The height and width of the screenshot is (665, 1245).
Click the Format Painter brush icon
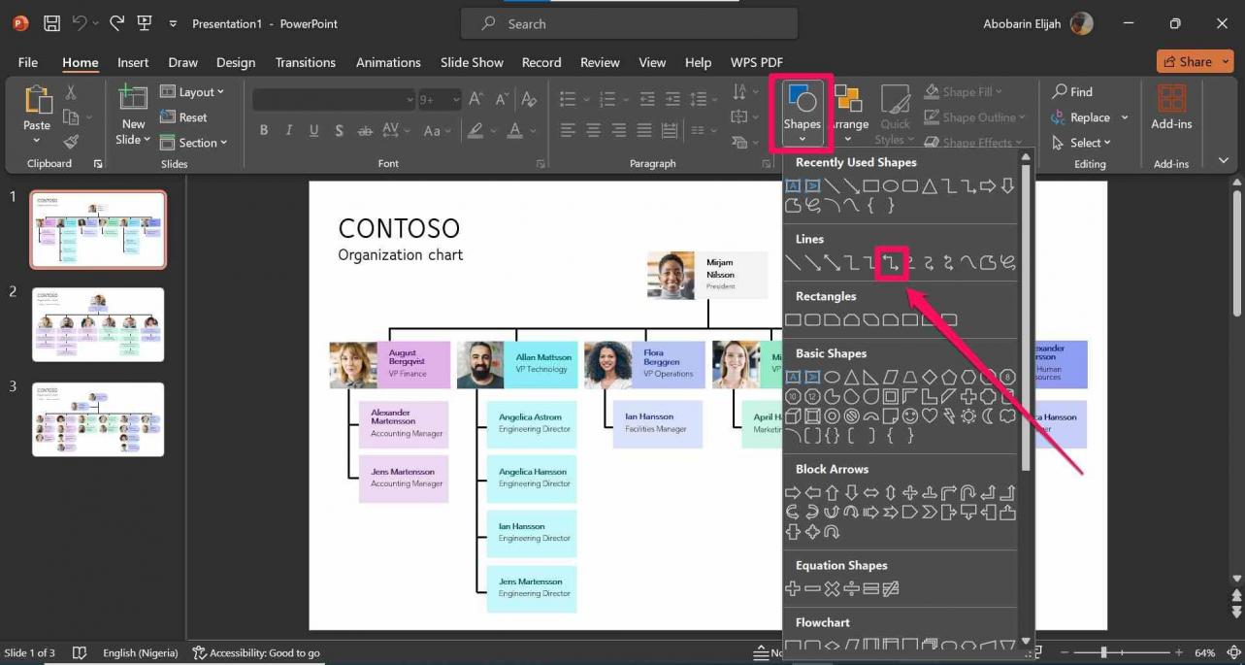[x=71, y=142]
